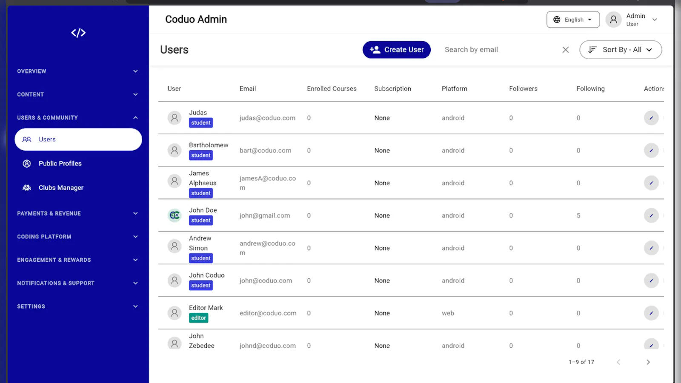Open the Sort By - All dropdown

tap(621, 50)
